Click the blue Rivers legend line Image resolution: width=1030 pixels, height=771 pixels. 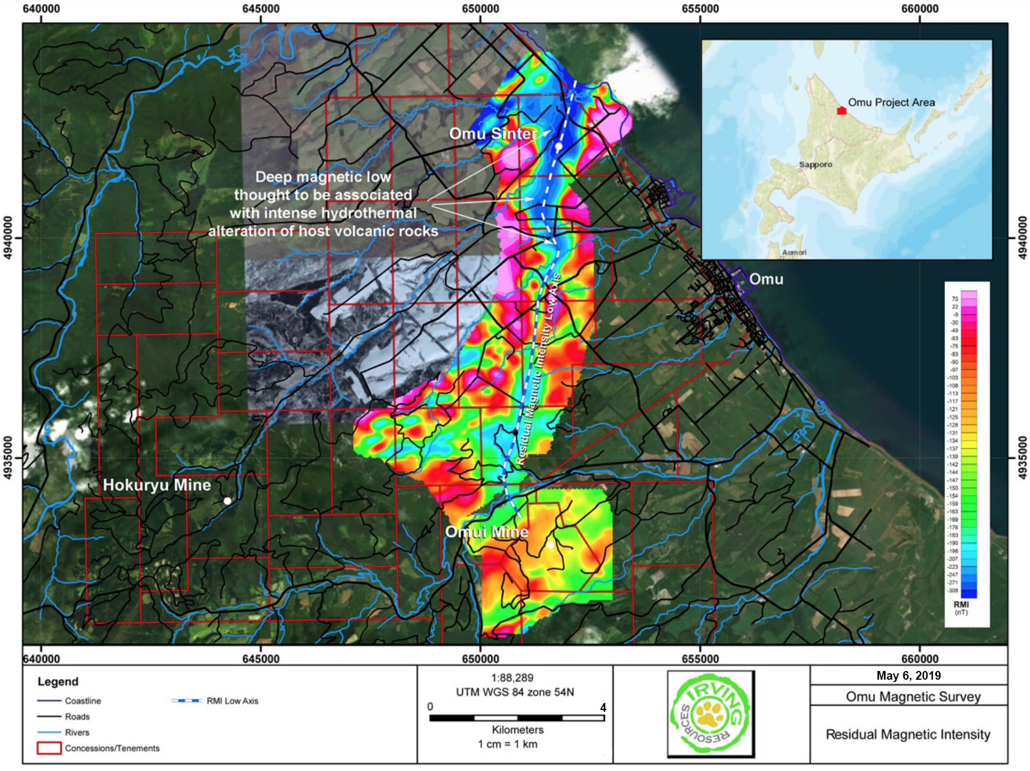point(49,733)
